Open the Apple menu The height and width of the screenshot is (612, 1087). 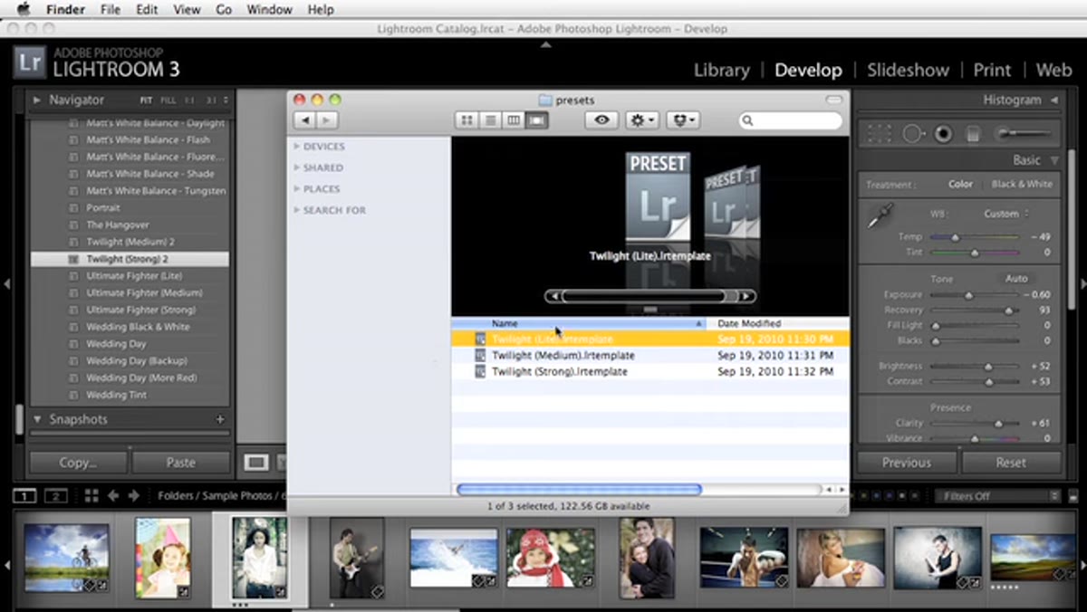click(x=23, y=10)
